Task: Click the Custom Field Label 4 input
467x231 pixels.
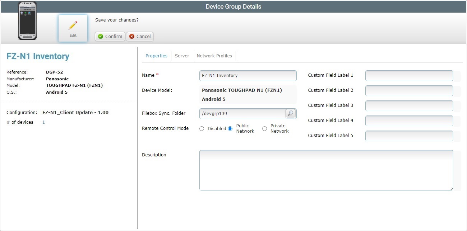Action: pos(409,121)
